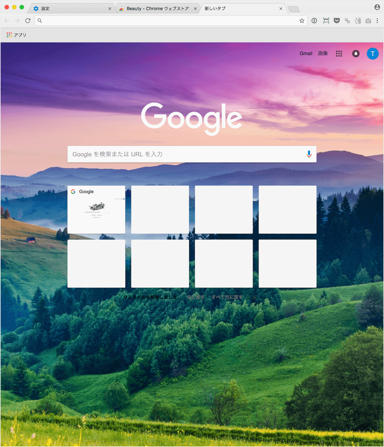Open the Gmail link
Image resolution: width=384 pixels, height=447 pixels.
306,53
